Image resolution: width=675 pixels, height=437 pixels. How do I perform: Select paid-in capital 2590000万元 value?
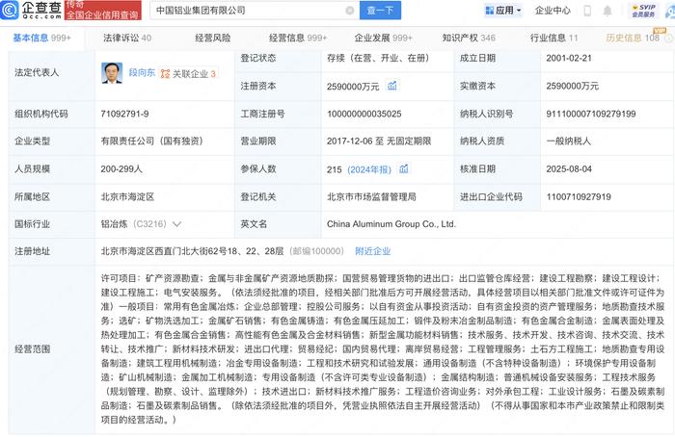coord(573,86)
